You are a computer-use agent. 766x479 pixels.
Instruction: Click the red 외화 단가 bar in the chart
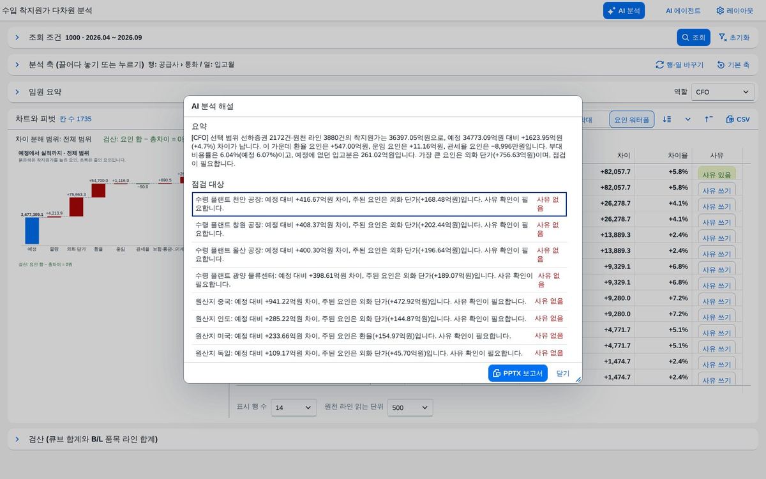[x=76, y=207]
